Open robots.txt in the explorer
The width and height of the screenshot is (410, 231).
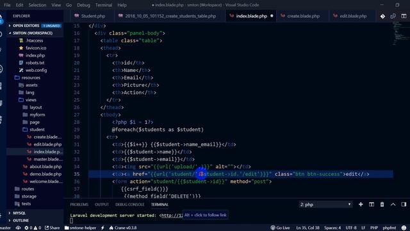pyautogui.click(x=35, y=63)
